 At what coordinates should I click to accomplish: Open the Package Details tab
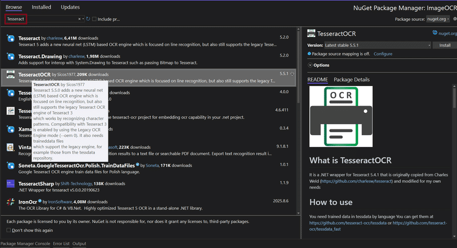tap(352, 80)
